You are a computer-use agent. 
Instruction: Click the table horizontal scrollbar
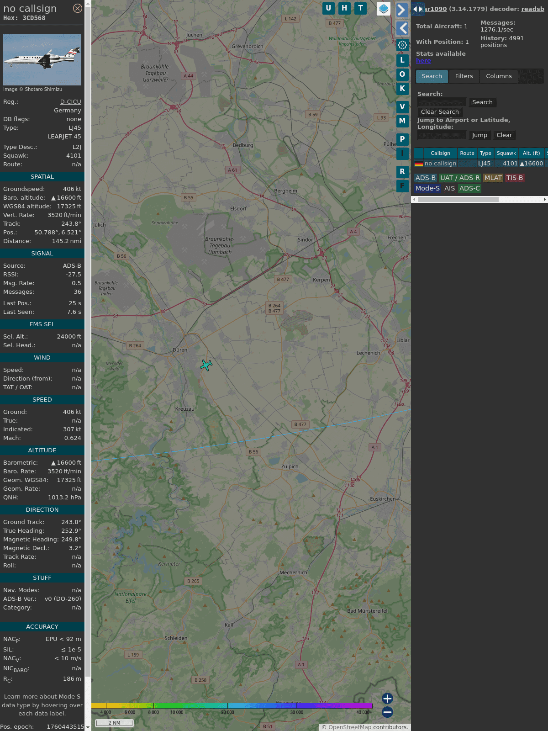tap(458, 200)
